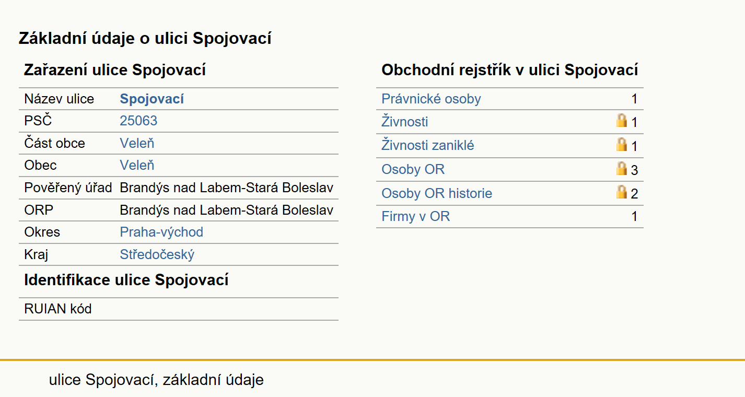Viewport: 745px width, 397px height.
Task: Click the count 1 beside Právnické osoby
Action: click(634, 99)
